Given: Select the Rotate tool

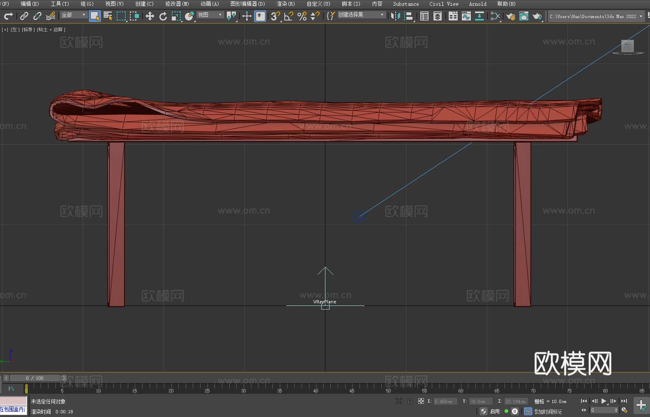Looking at the screenshot, I should point(163,16).
